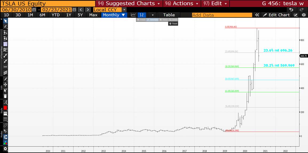The width and height of the screenshot is (308, 153).
Task: Open end date calendar picker
Action: pos(74,10)
